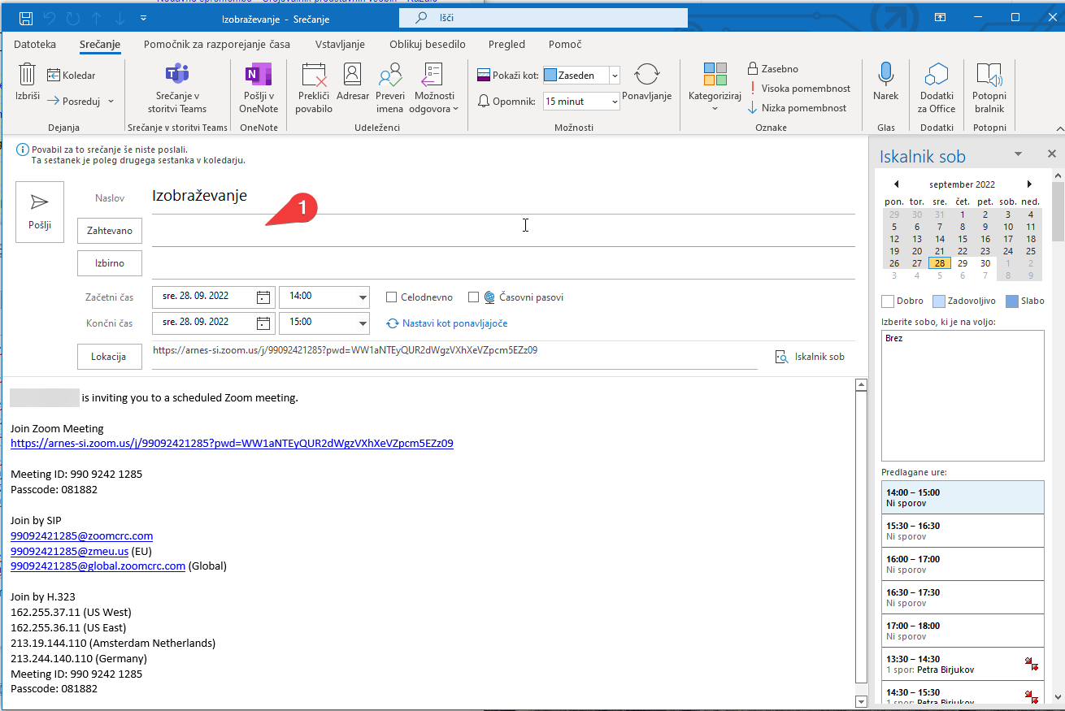Click Prekliči povabilo icon

click(x=314, y=75)
